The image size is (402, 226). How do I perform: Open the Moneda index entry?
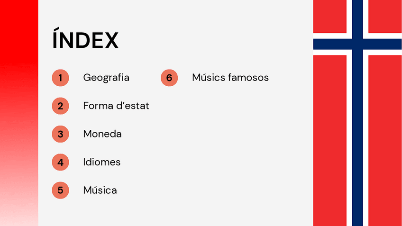pos(102,134)
